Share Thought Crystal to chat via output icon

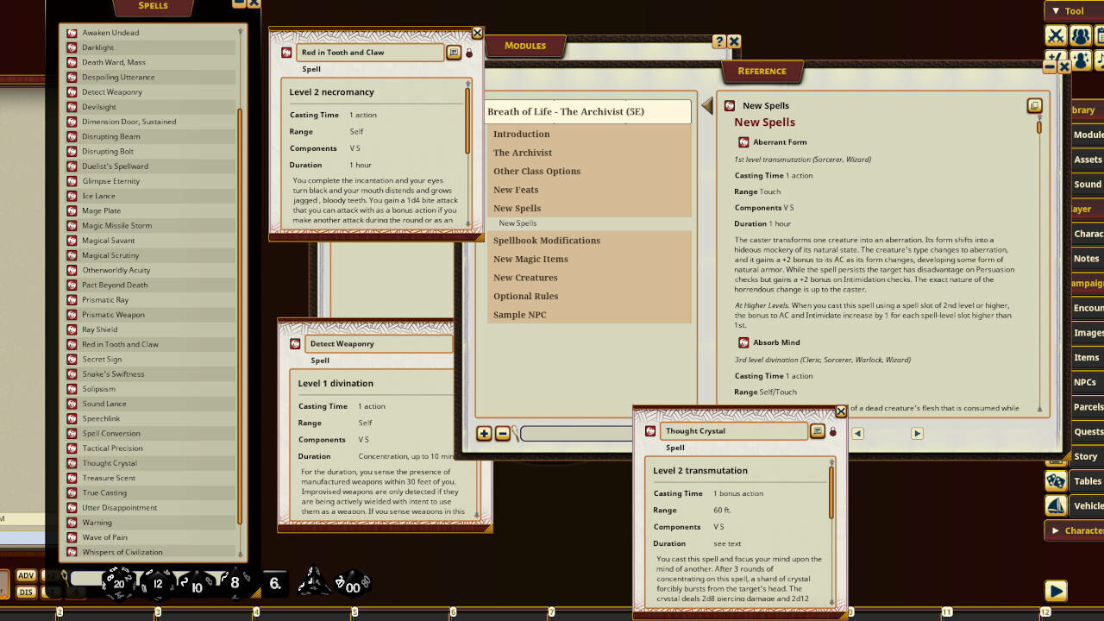tap(816, 431)
